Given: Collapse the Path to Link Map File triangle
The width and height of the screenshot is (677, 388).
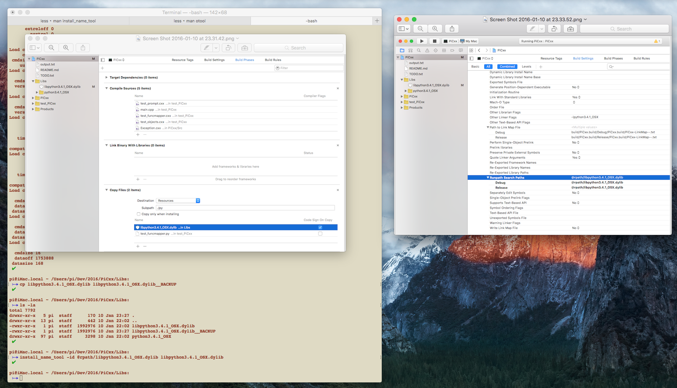Looking at the screenshot, I should [x=488, y=127].
